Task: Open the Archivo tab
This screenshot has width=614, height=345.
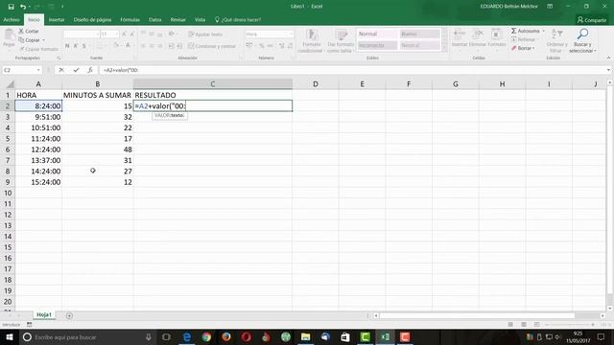Action: pos(12,19)
